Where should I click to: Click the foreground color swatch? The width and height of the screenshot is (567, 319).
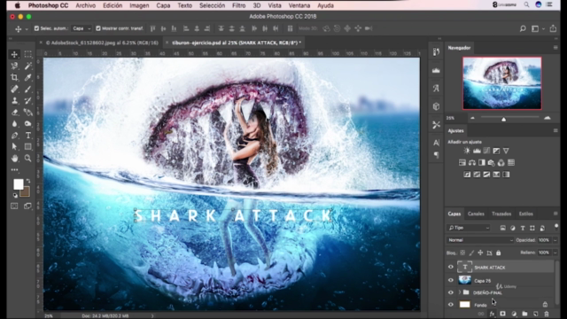coord(19,184)
